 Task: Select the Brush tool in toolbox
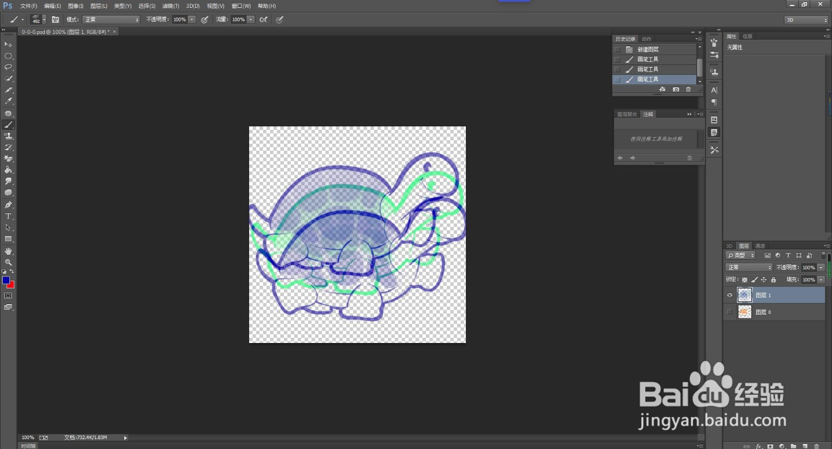pos(8,125)
